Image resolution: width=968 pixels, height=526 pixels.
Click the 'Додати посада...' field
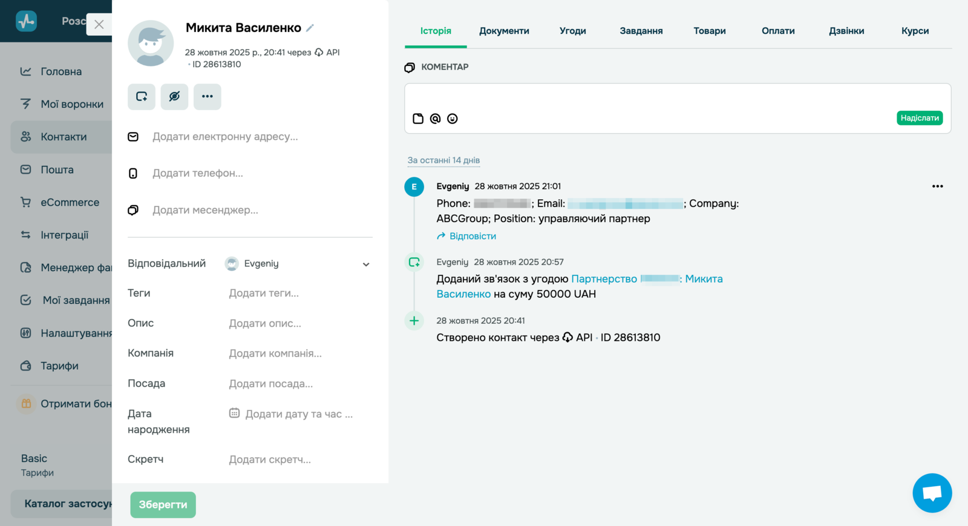tap(271, 384)
